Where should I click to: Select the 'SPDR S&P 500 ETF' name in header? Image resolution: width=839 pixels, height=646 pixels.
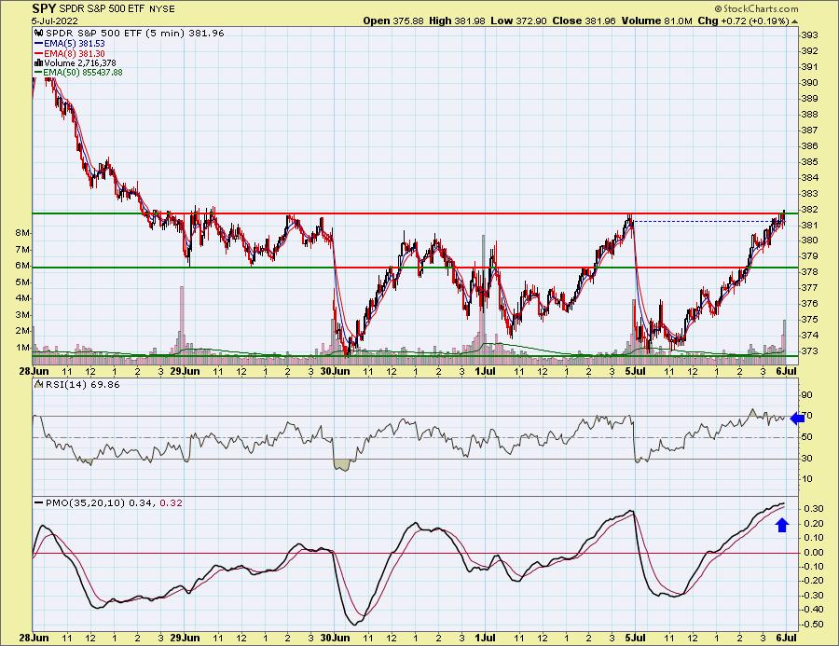click(100, 9)
